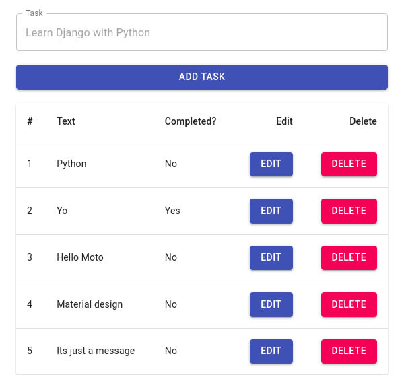
Task: Edit the Hello Moto task
Action: [x=271, y=257]
